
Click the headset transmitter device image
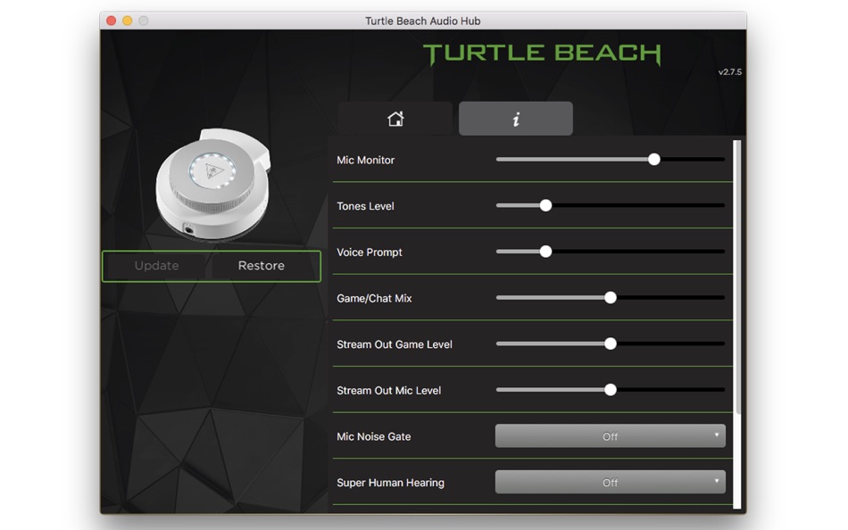coord(213,184)
